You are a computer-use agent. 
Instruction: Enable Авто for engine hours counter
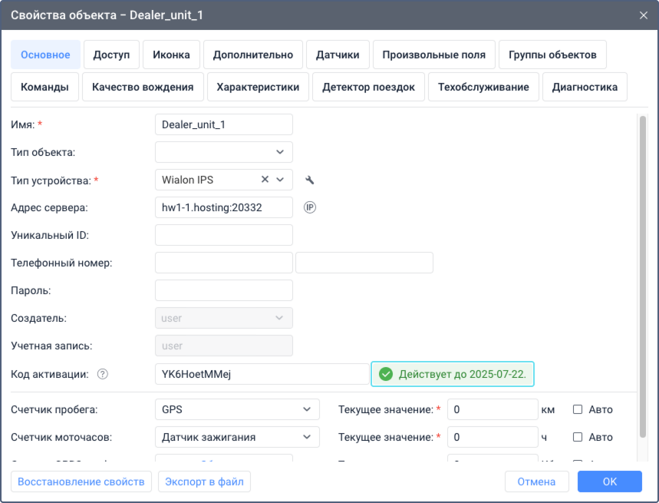[578, 437]
